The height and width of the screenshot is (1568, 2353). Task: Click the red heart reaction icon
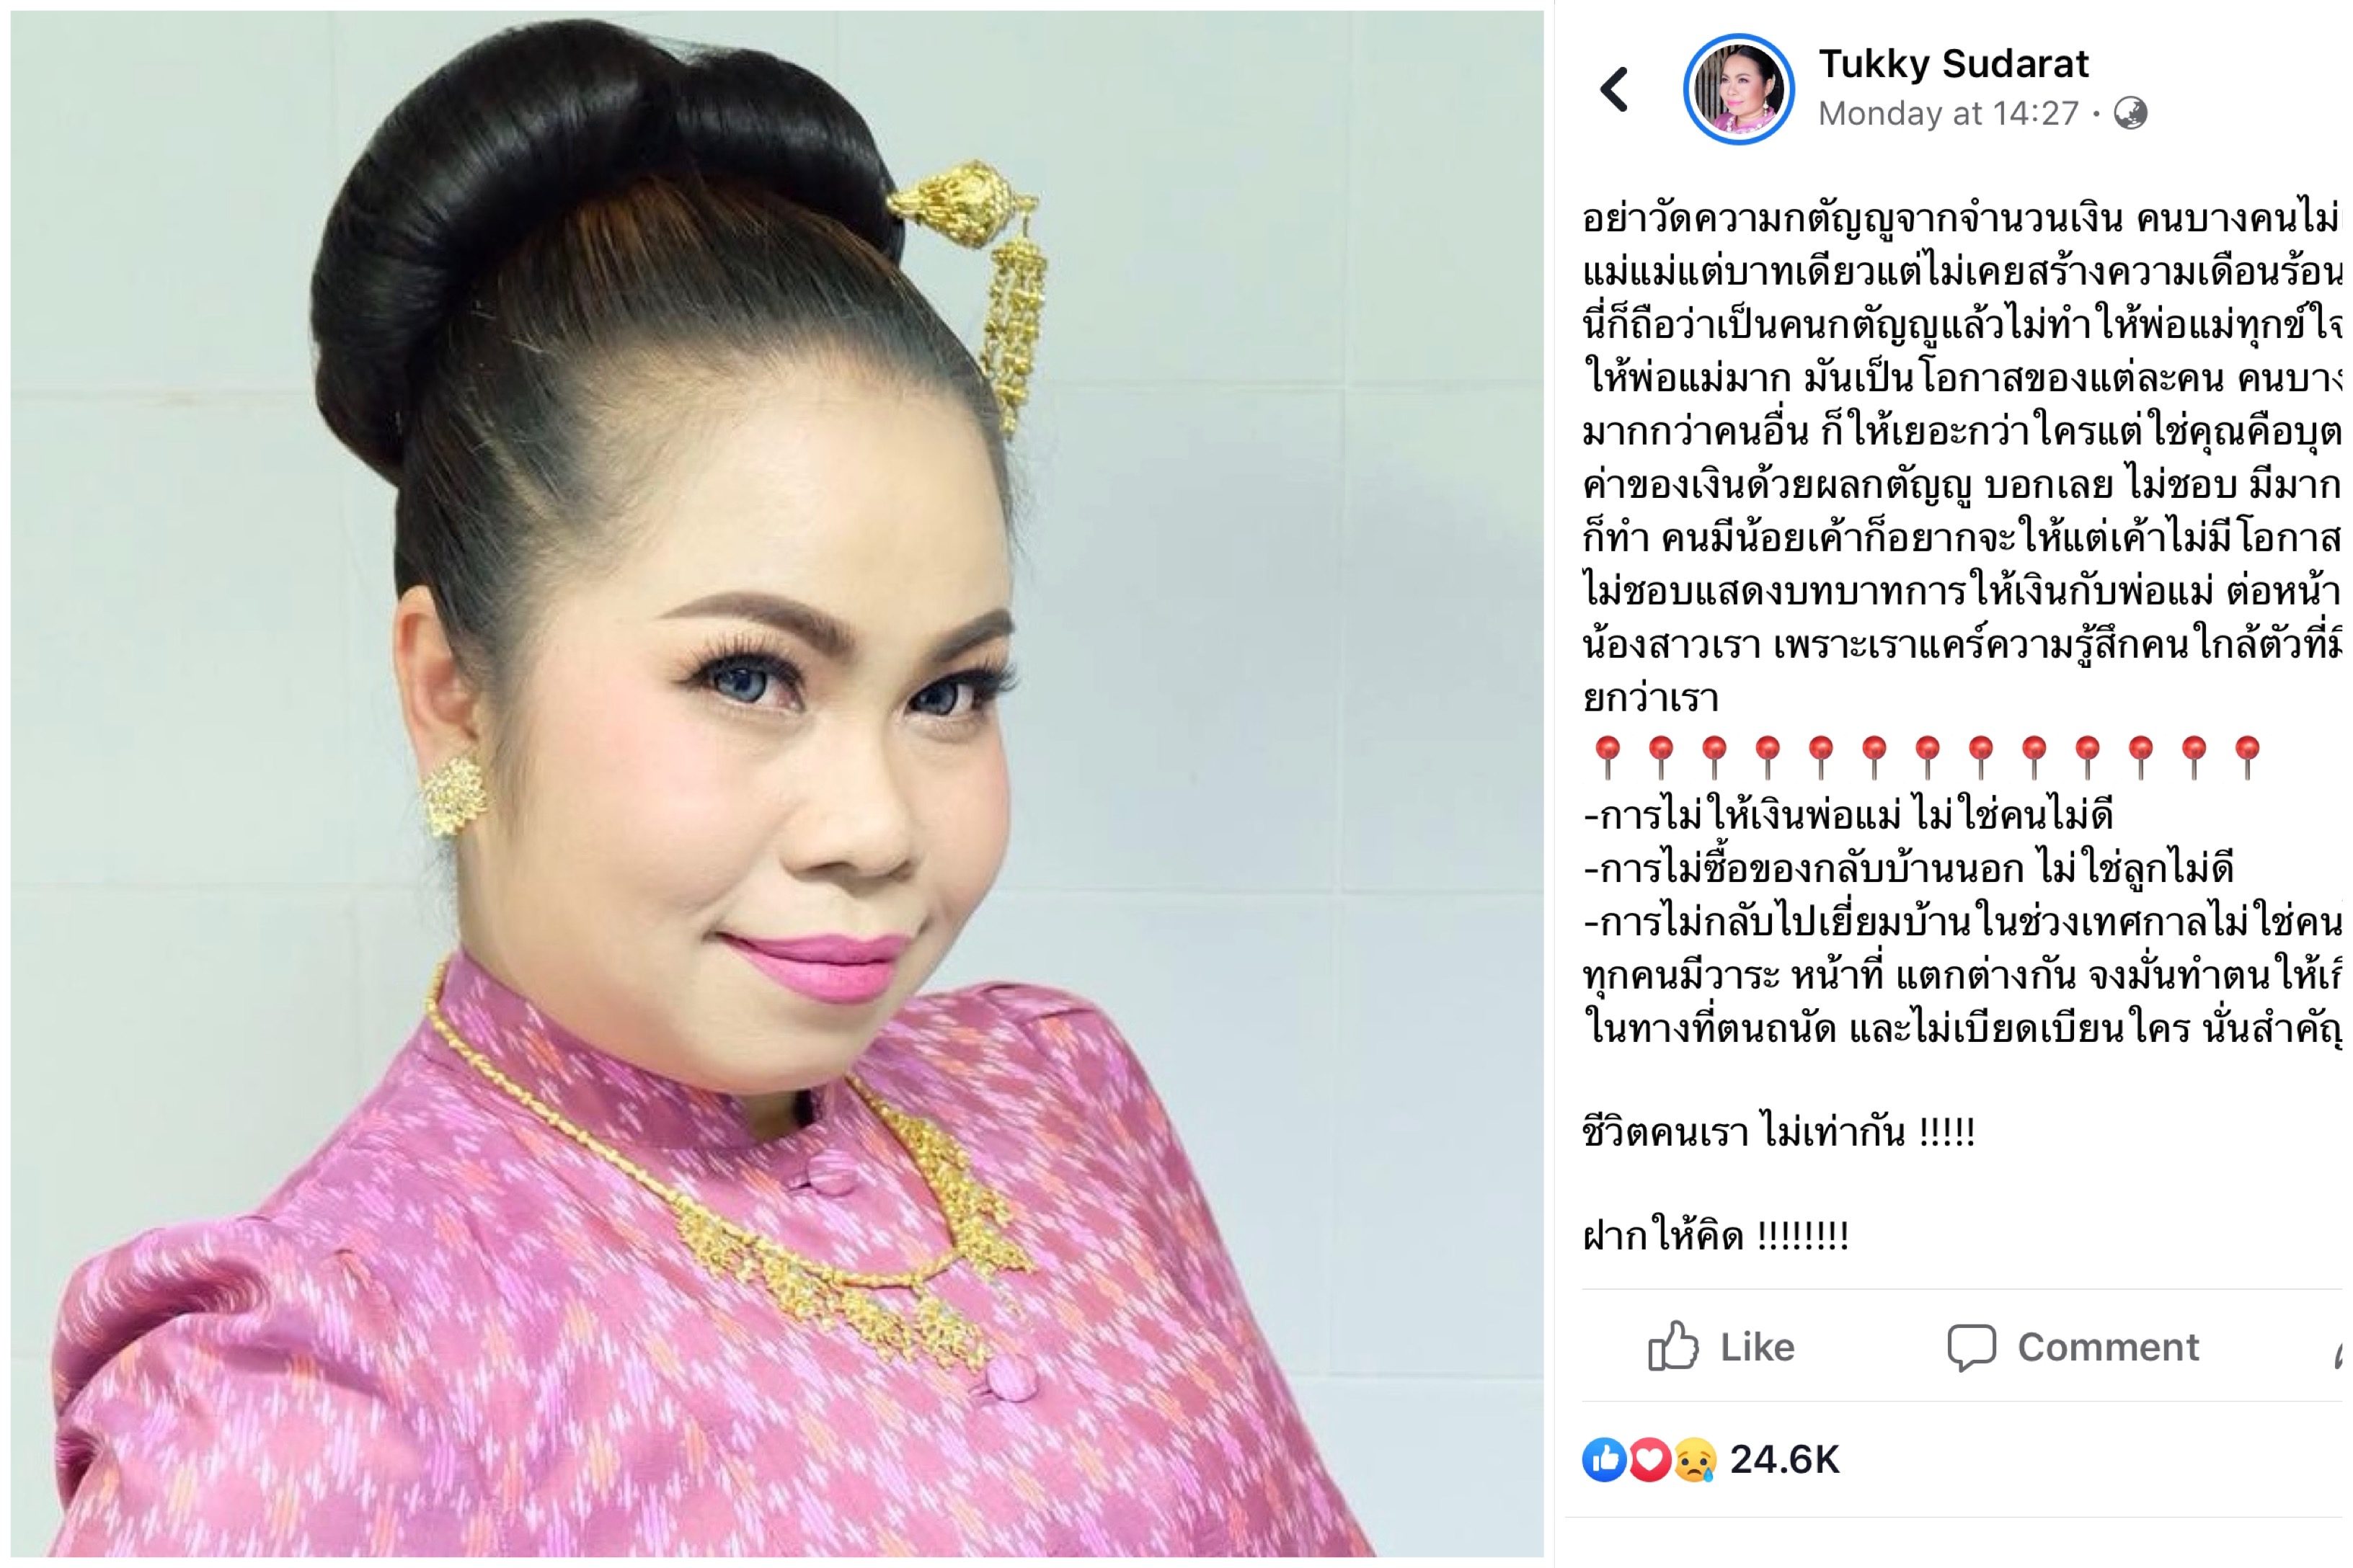tap(1649, 1460)
